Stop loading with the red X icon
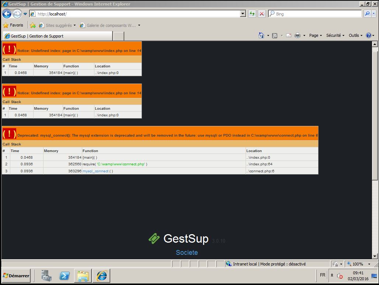 tap(261, 14)
